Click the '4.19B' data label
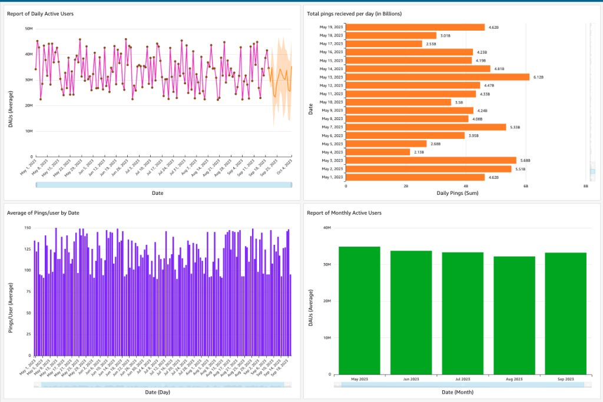 click(x=481, y=61)
